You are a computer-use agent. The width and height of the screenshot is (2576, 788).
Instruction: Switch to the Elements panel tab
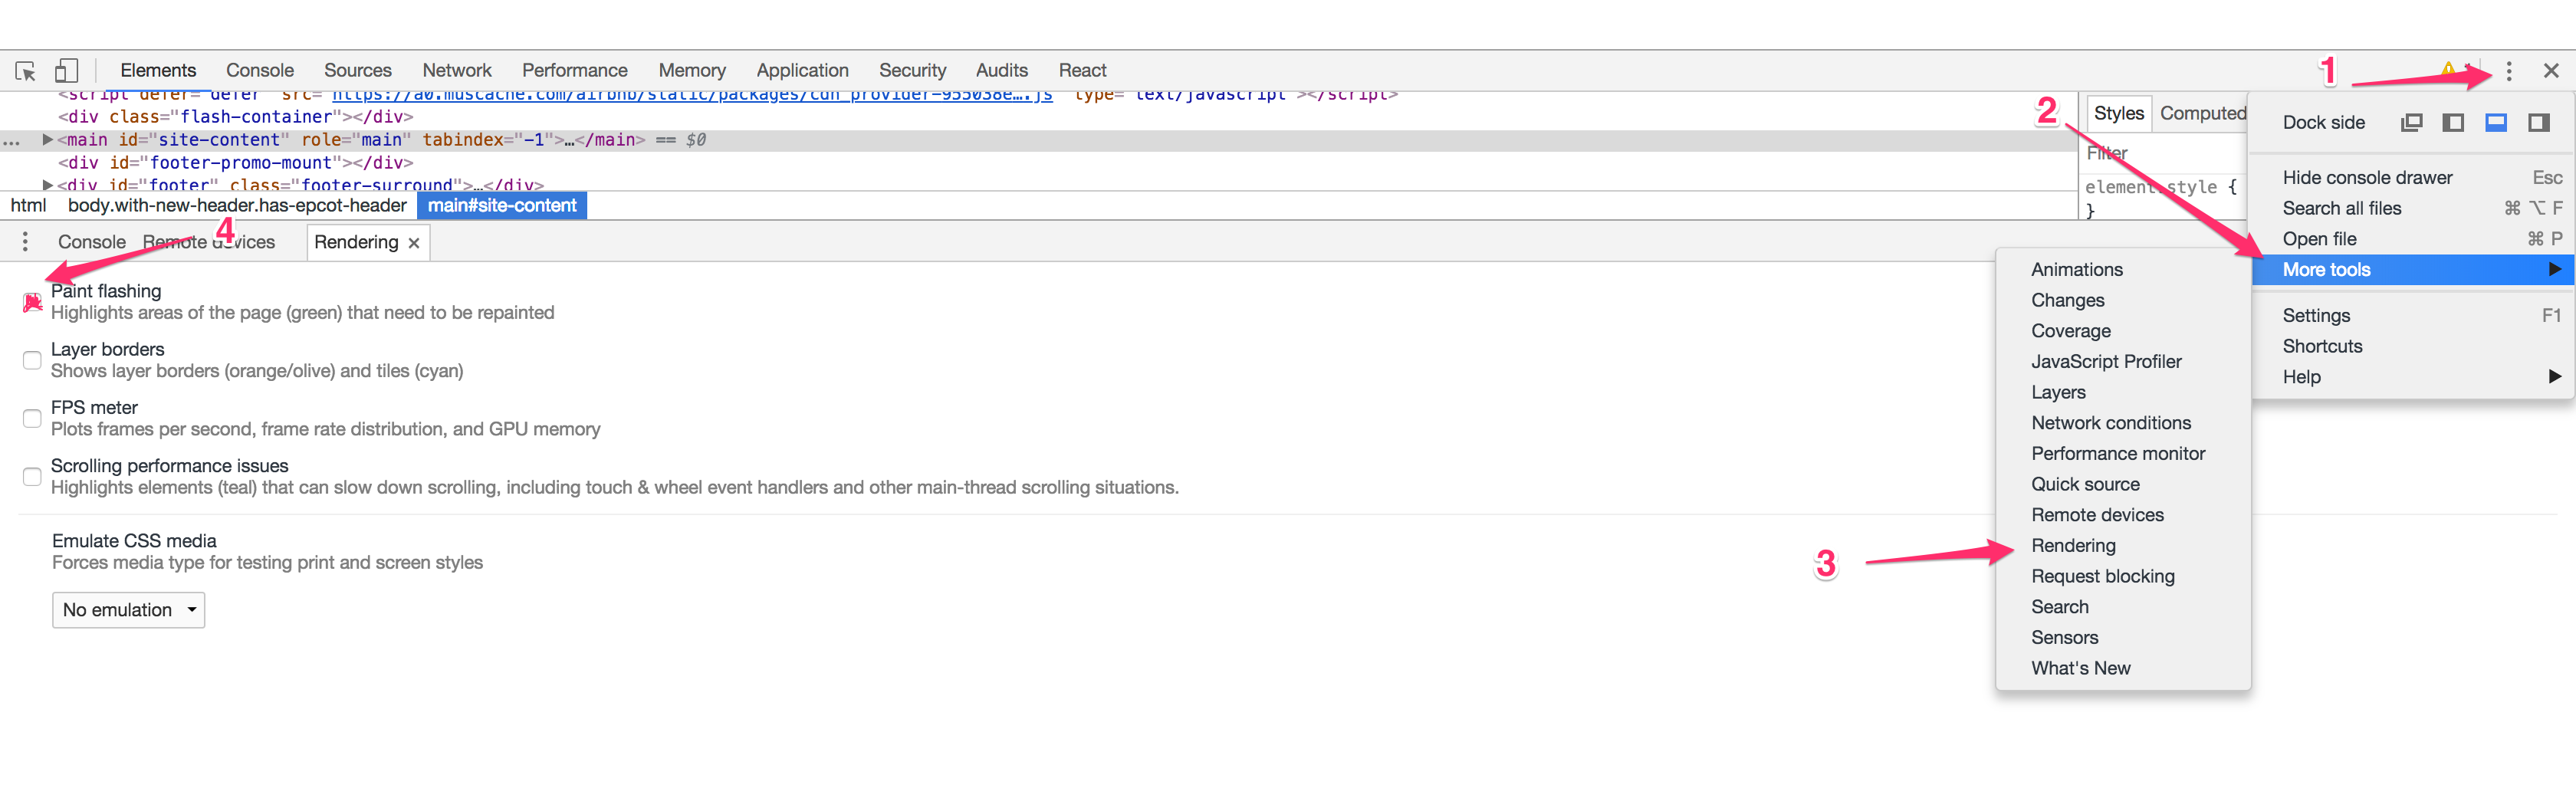158,71
